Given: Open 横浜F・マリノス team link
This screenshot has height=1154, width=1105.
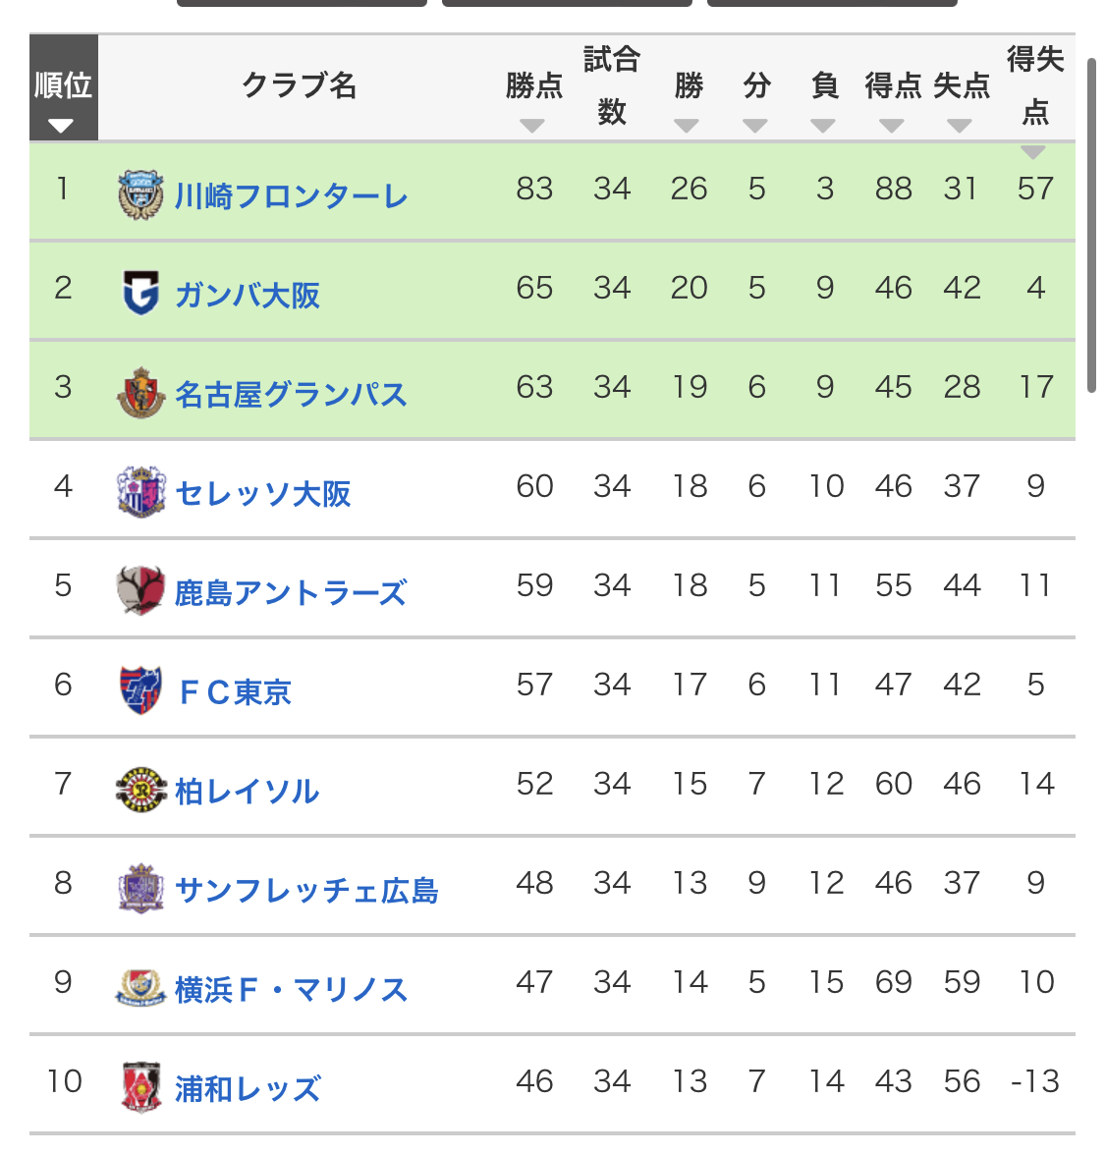Looking at the screenshot, I should tap(291, 989).
